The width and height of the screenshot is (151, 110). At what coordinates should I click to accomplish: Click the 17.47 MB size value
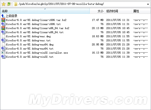(98, 20)
